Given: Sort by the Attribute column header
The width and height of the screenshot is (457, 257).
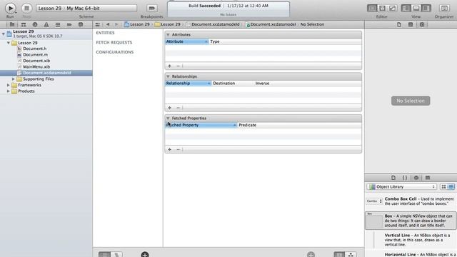Looking at the screenshot, I should click(x=187, y=41).
